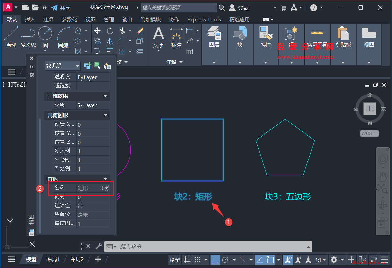Open the AutoCAD application menu A button
Screen dimensions: 392x268
pyautogui.click(x=8, y=7)
